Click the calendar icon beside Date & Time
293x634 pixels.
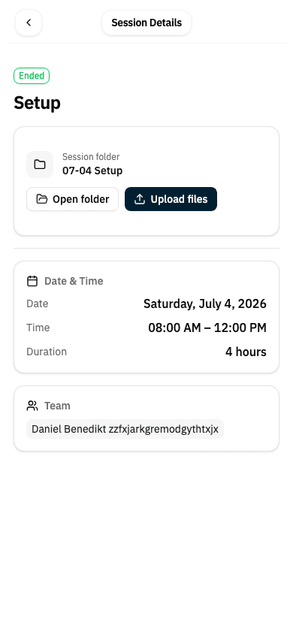point(32,281)
